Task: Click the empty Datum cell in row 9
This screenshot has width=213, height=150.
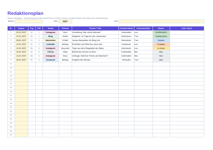Action: tap(21, 64)
